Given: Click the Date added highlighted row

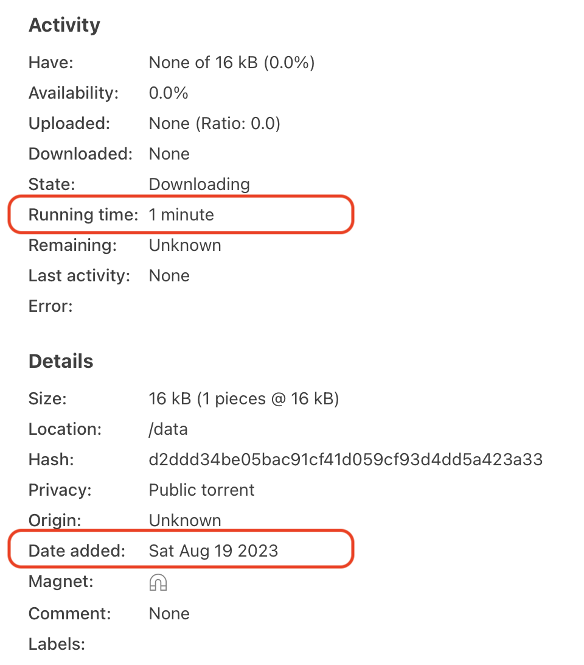Looking at the screenshot, I should (x=181, y=549).
